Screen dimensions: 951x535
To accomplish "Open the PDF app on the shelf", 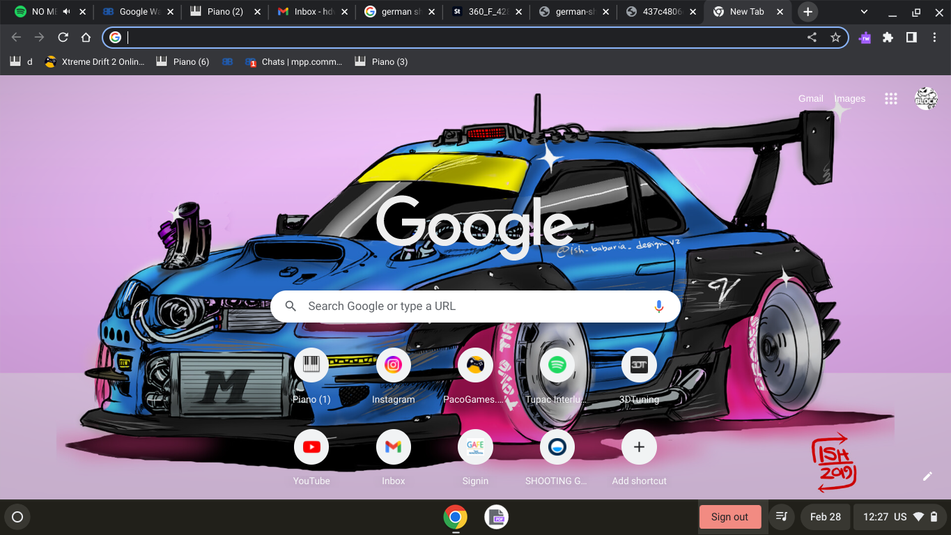I will [x=497, y=517].
